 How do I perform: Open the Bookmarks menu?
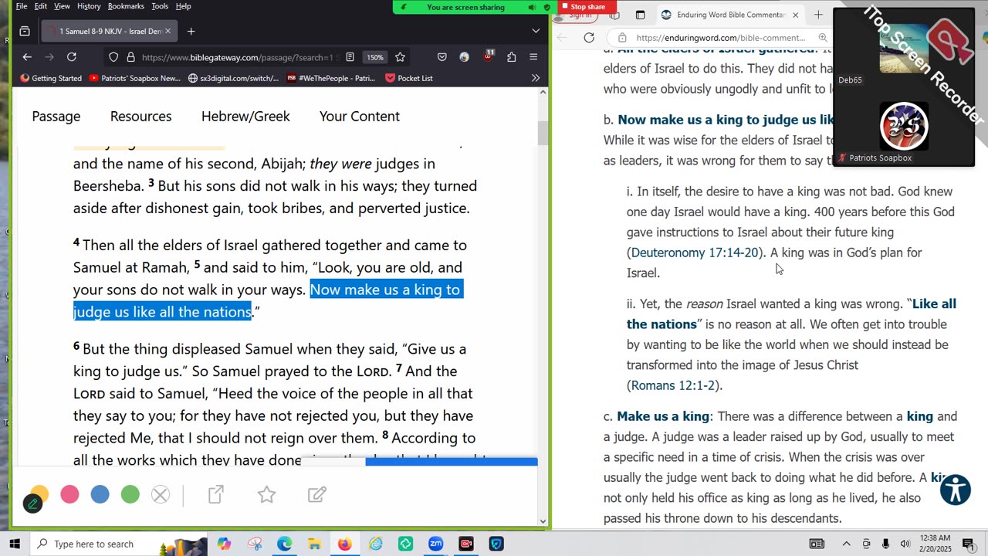(x=126, y=6)
